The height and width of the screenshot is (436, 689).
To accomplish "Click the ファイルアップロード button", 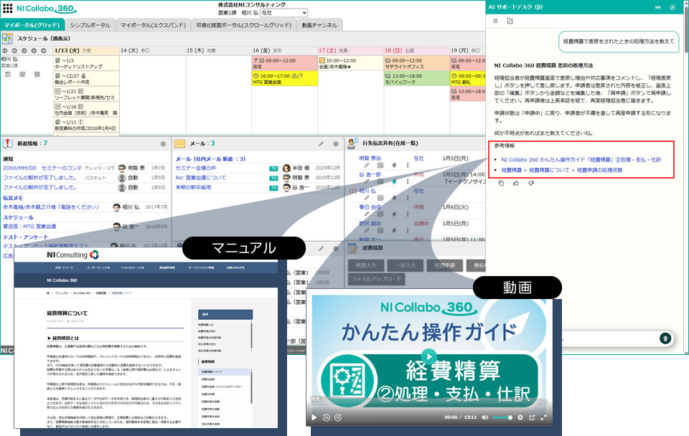I will [378, 278].
